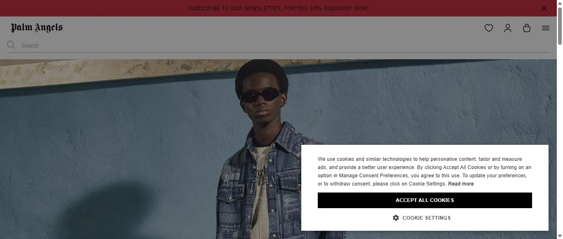Click the scrollbar down arrow
The image size is (563, 239).
(x=560, y=236)
